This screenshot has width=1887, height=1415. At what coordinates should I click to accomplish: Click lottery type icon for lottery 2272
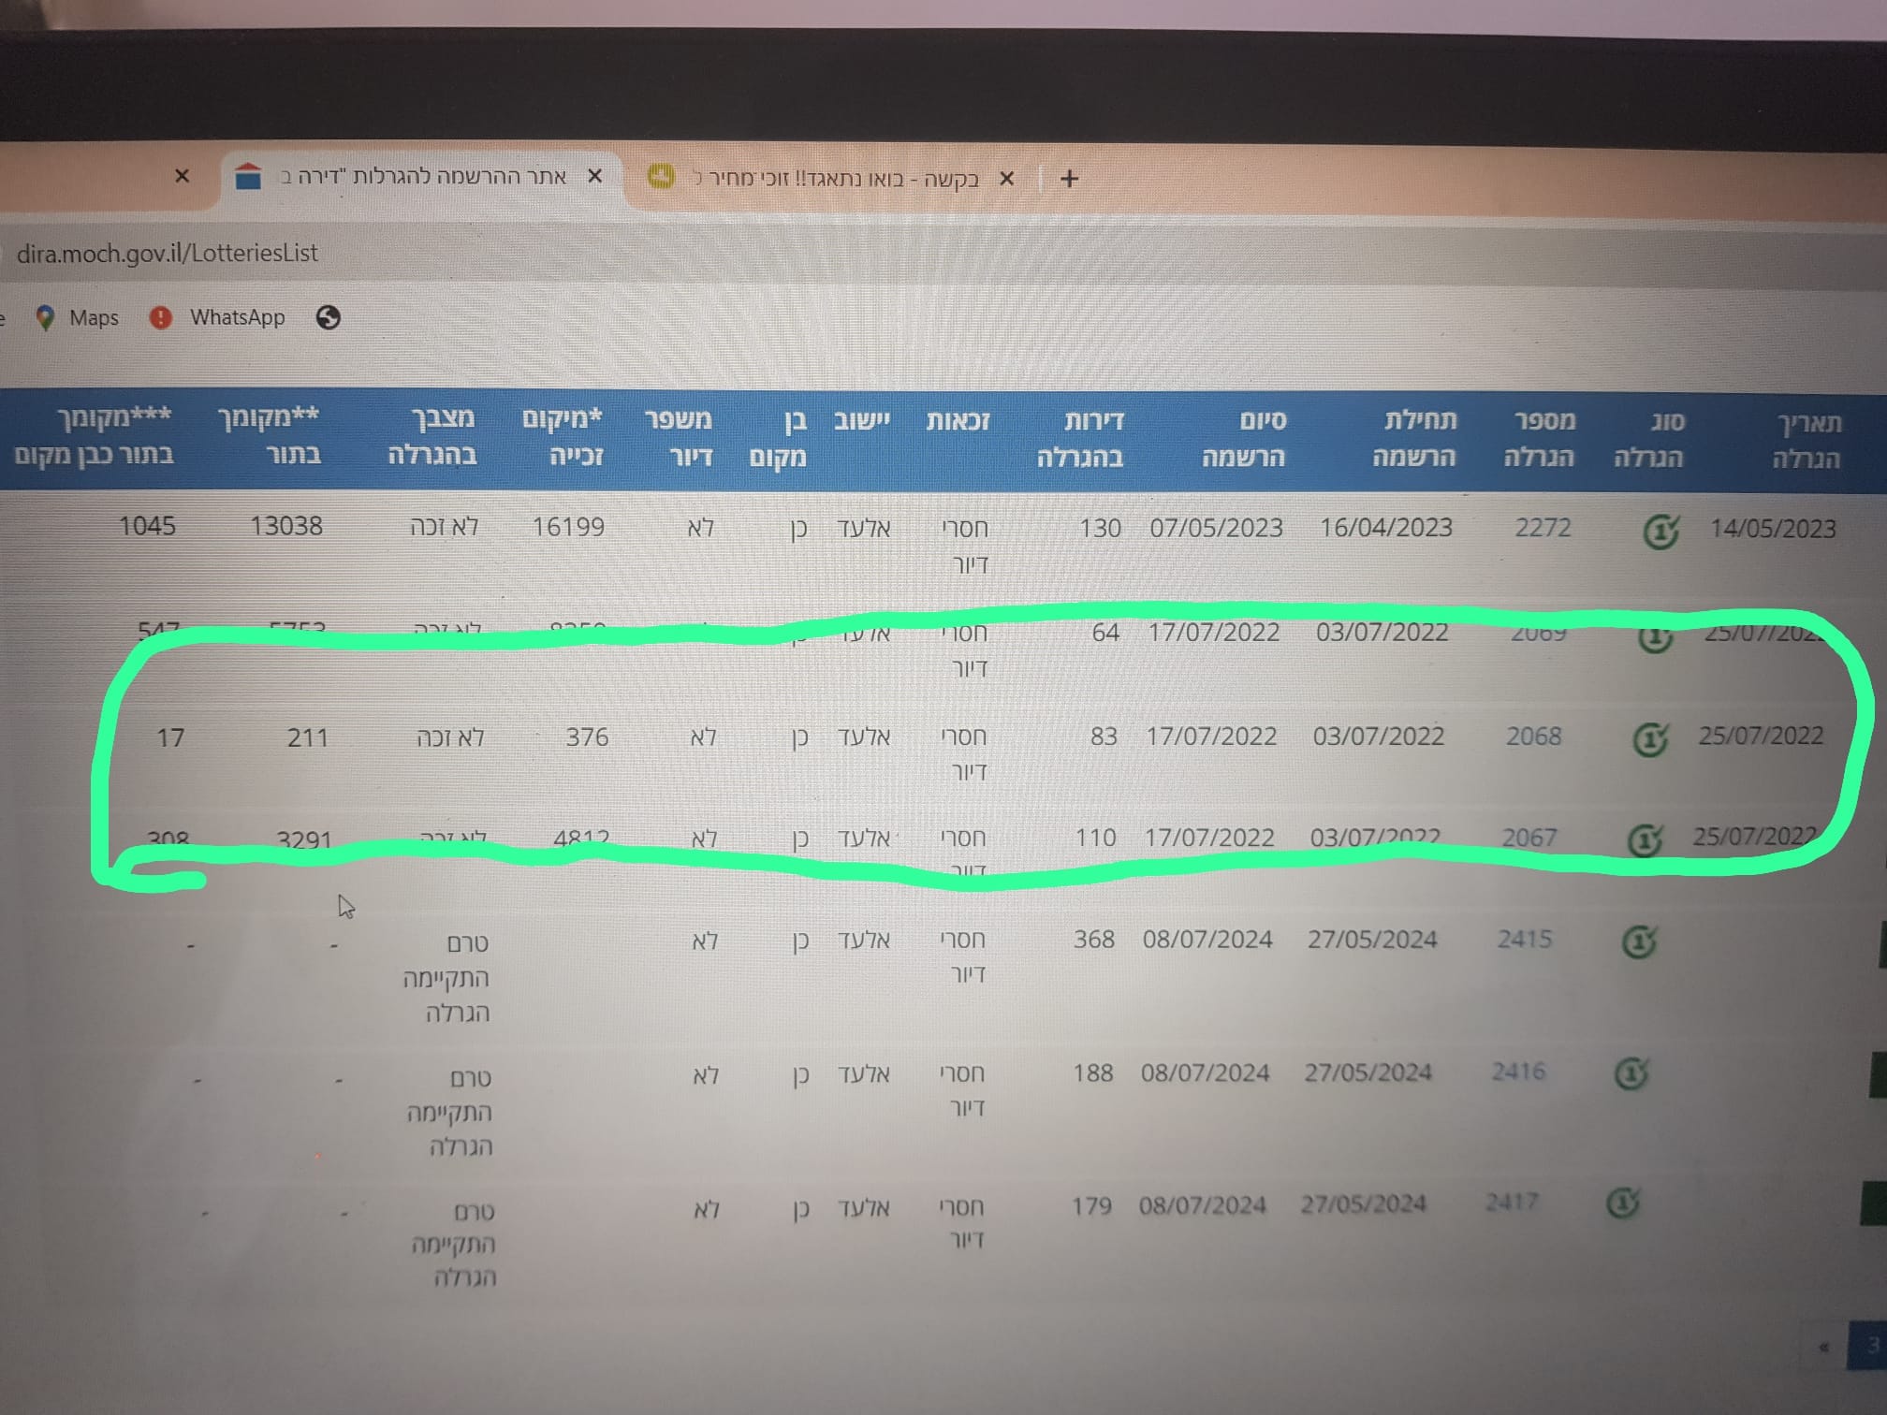[x=1660, y=532]
